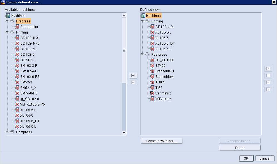The width and height of the screenshot is (277, 164).
Task: Collapse the Printing branch in Available machines
Action: 6,32
